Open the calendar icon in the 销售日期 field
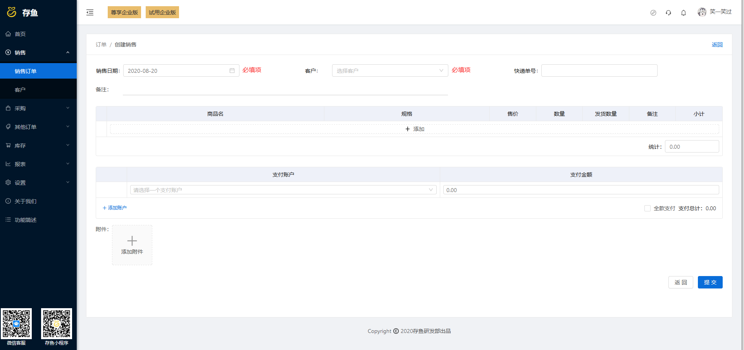This screenshot has width=744, height=350. (x=232, y=71)
